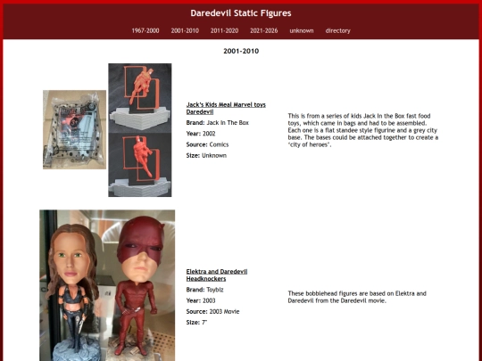Enlarge the Elektra bobblehead image

(73, 285)
